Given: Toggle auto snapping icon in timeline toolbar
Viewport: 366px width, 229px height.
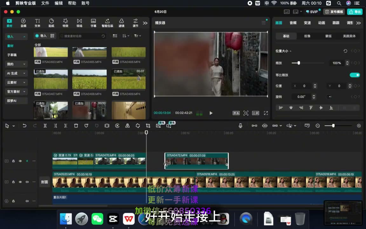Looking at the screenshot, I should tap(265, 126).
